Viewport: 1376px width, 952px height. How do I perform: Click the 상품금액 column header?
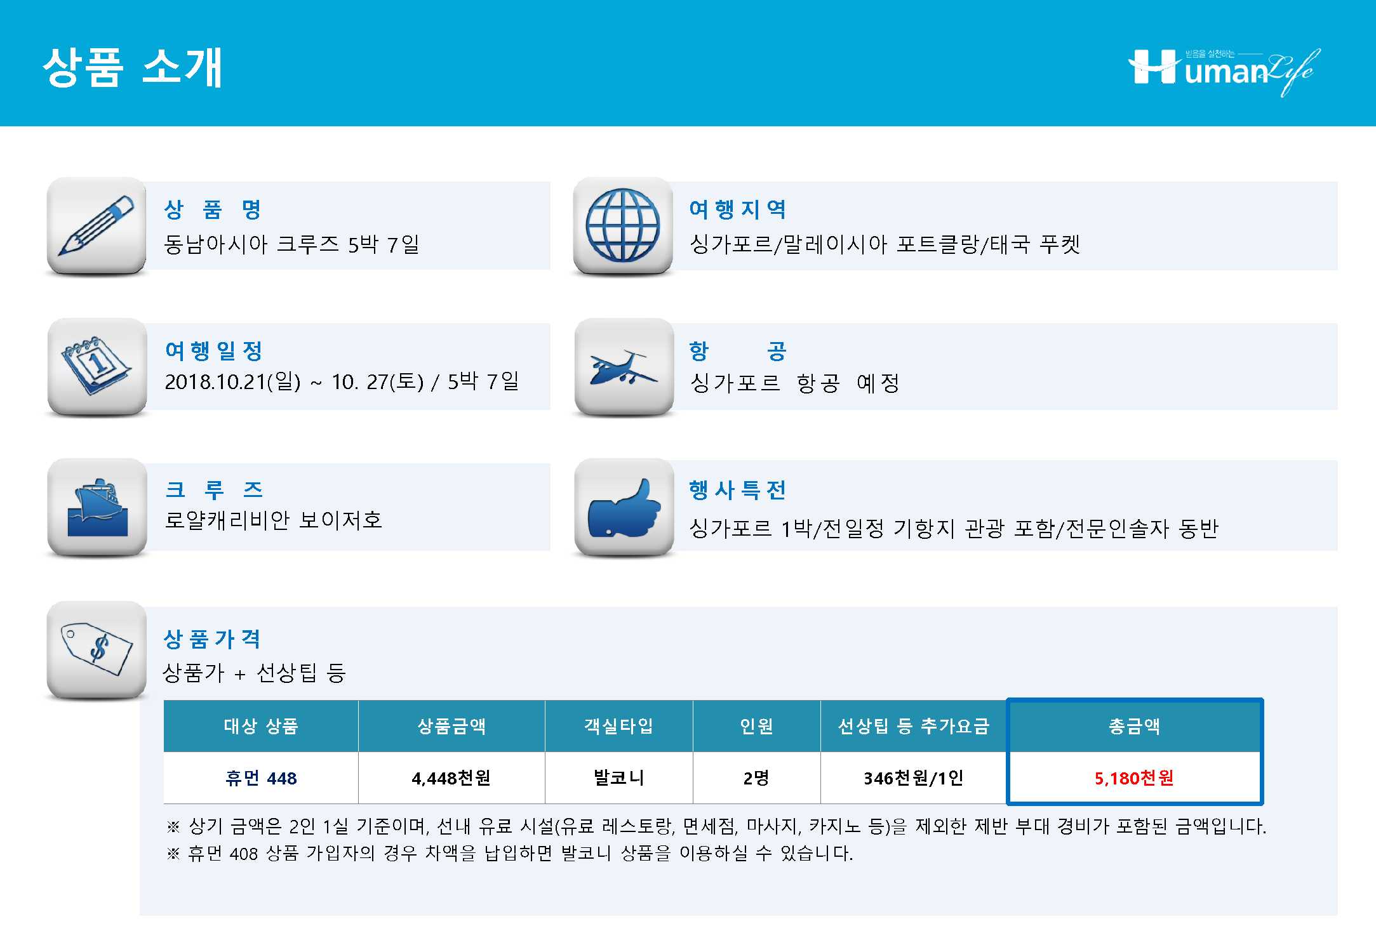pyautogui.click(x=451, y=726)
